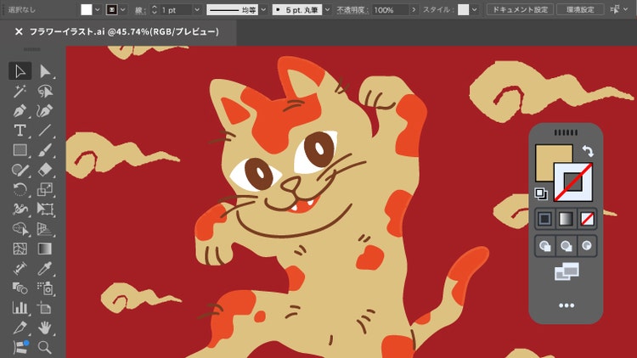Select the Zoom magnifier tool
637x358 pixels.
[45, 347]
